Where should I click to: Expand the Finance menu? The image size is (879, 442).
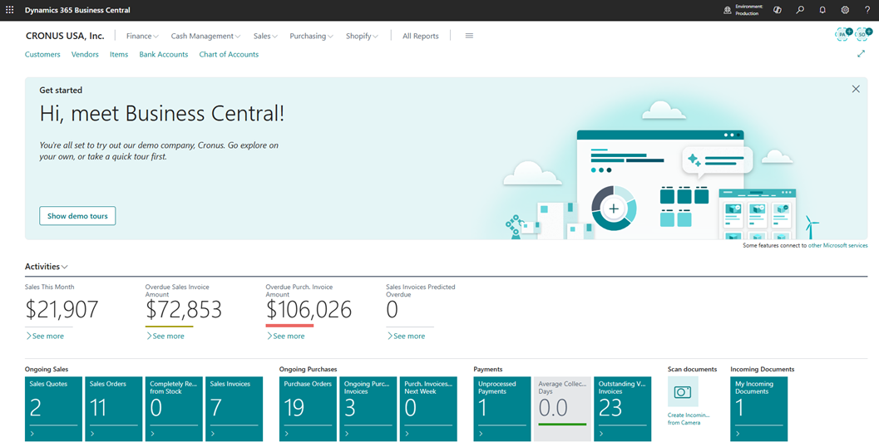(x=142, y=36)
